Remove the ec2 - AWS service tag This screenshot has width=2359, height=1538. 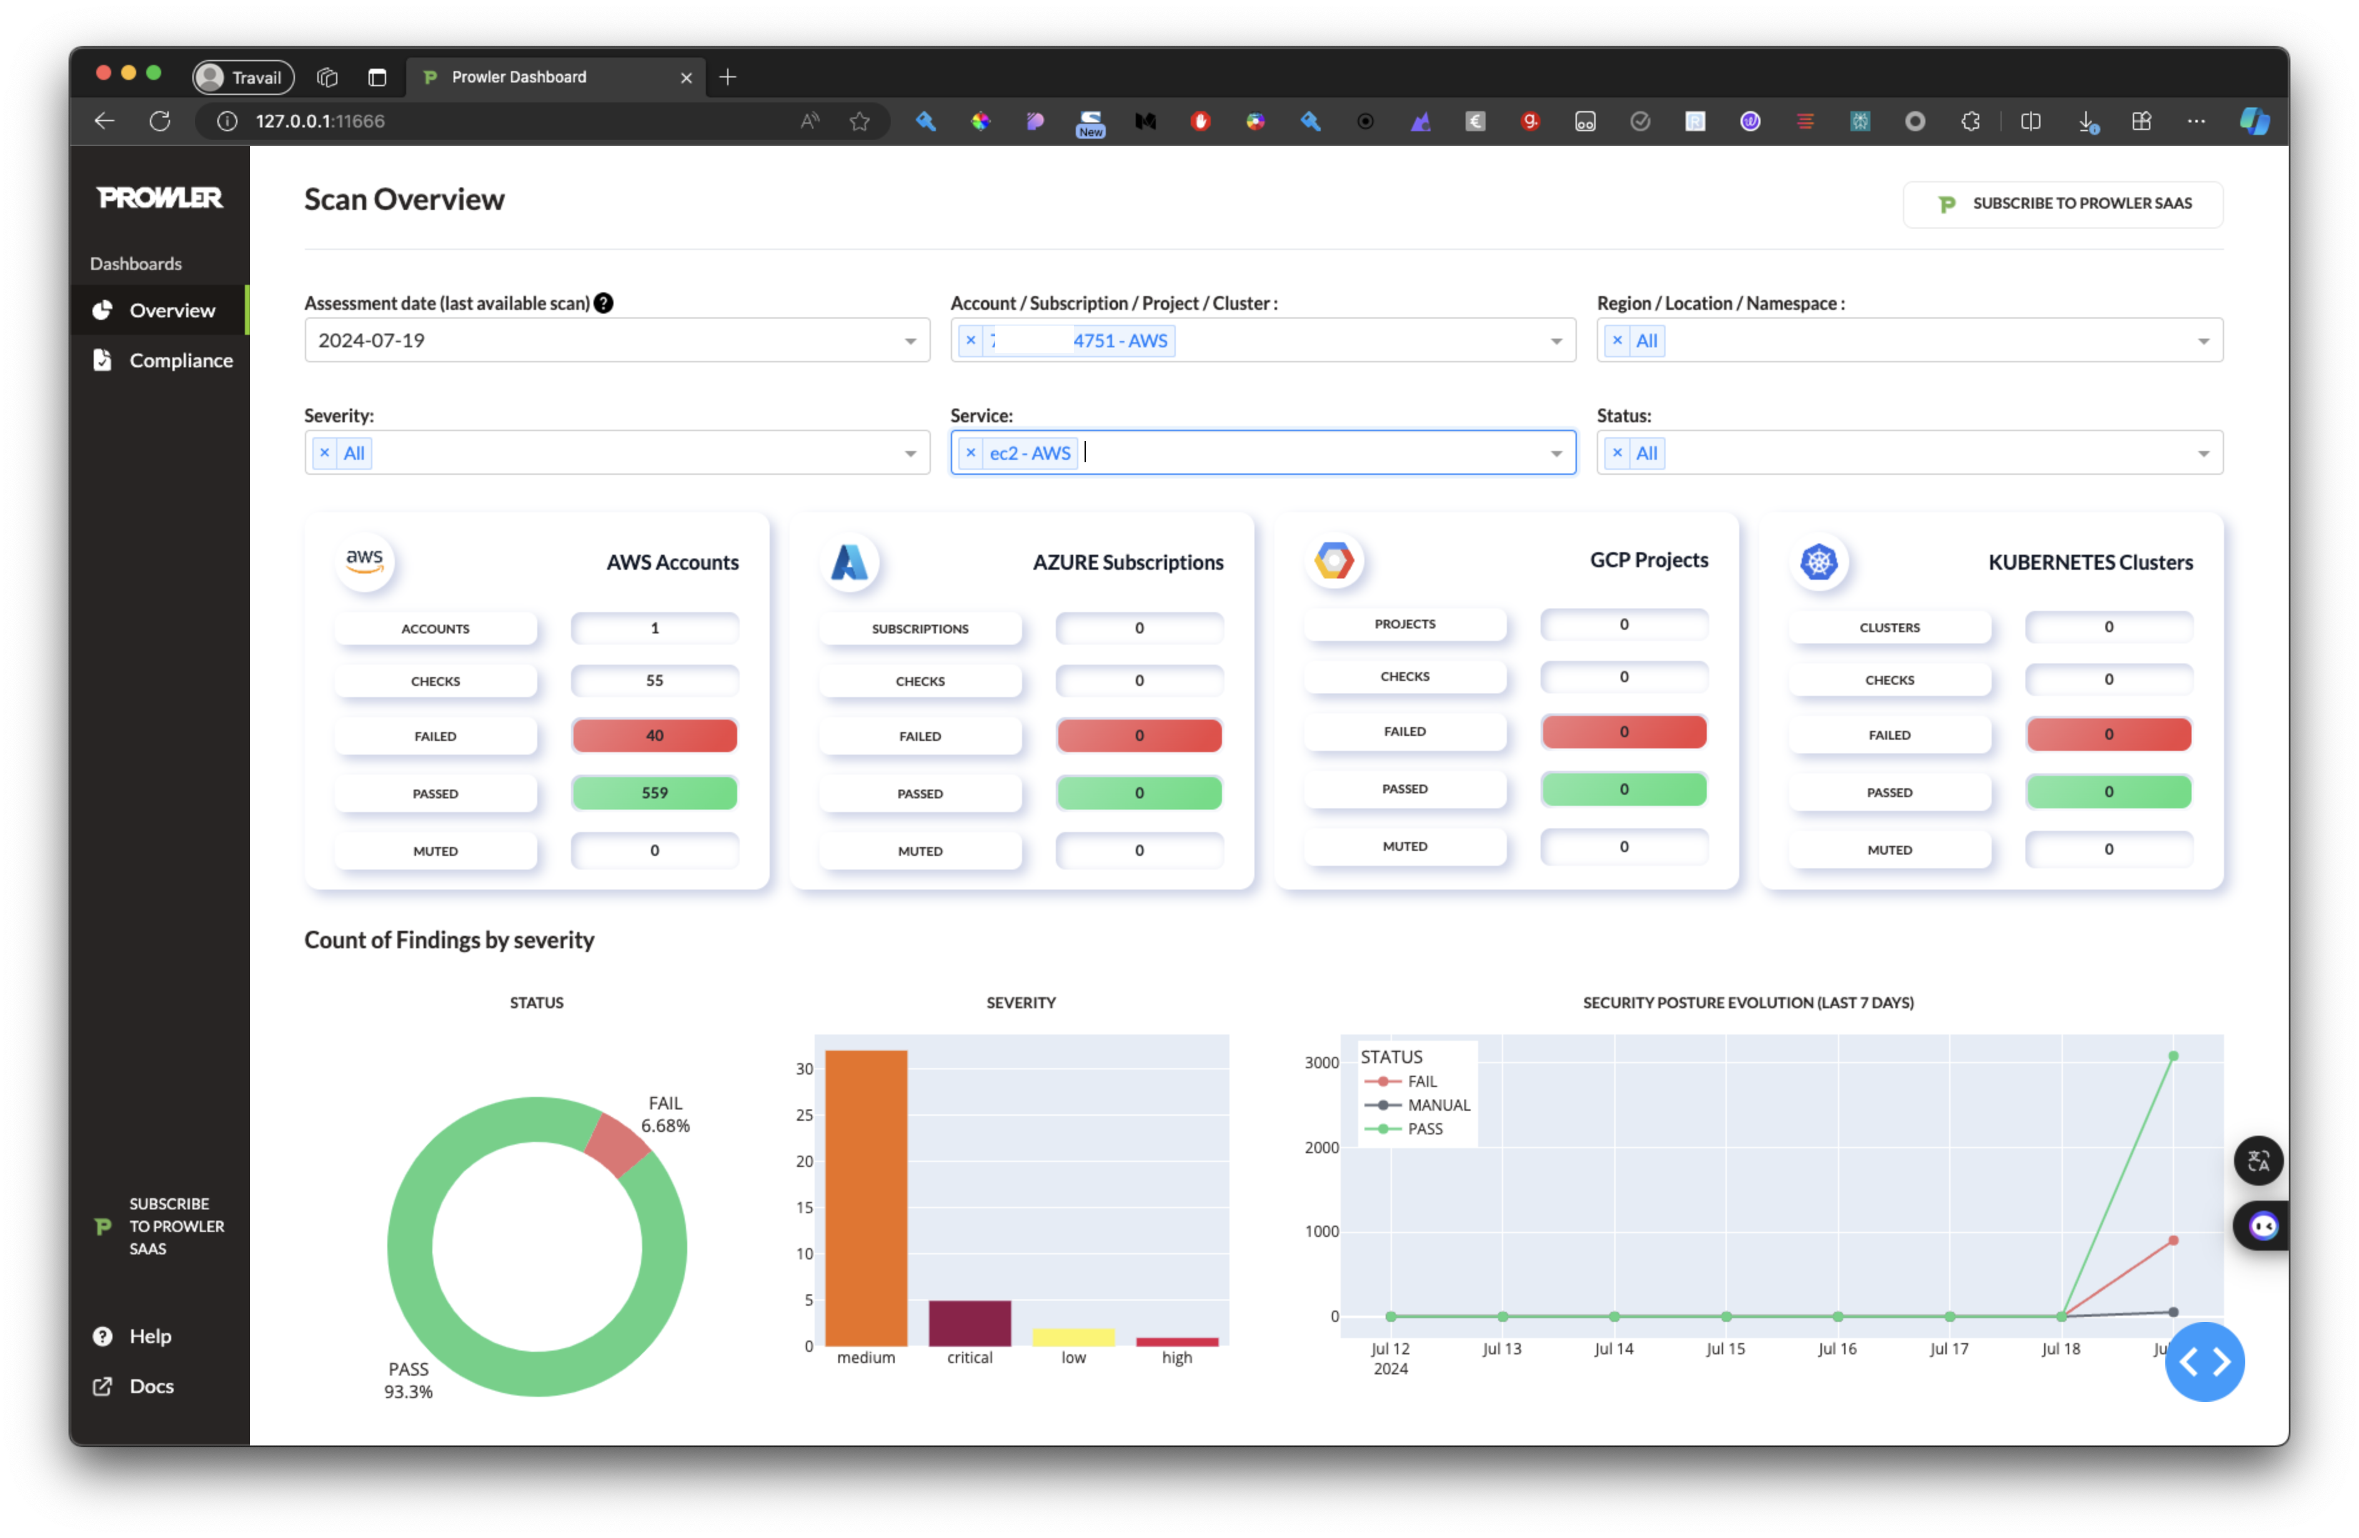[x=970, y=453]
